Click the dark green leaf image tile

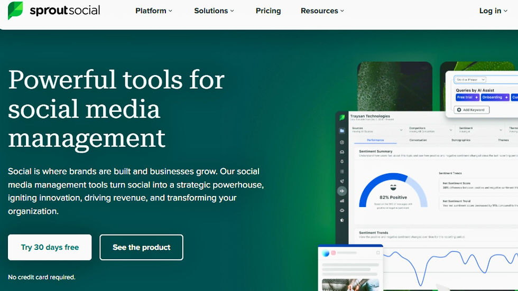395,86
